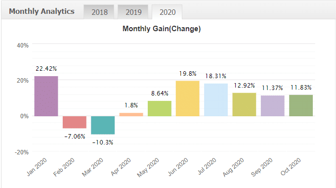Click the Monthly Analytics heading
The image size is (336, 188).
point(42,11)
